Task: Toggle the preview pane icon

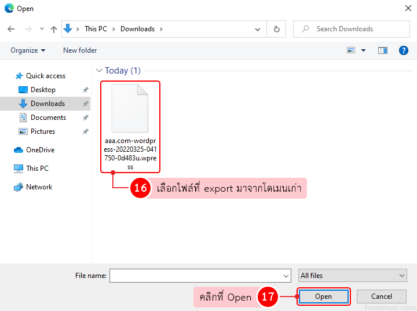Action: [382, 50]
